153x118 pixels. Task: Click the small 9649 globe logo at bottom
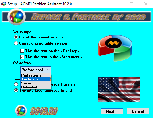pyautogui.click(x=21, y=111)
